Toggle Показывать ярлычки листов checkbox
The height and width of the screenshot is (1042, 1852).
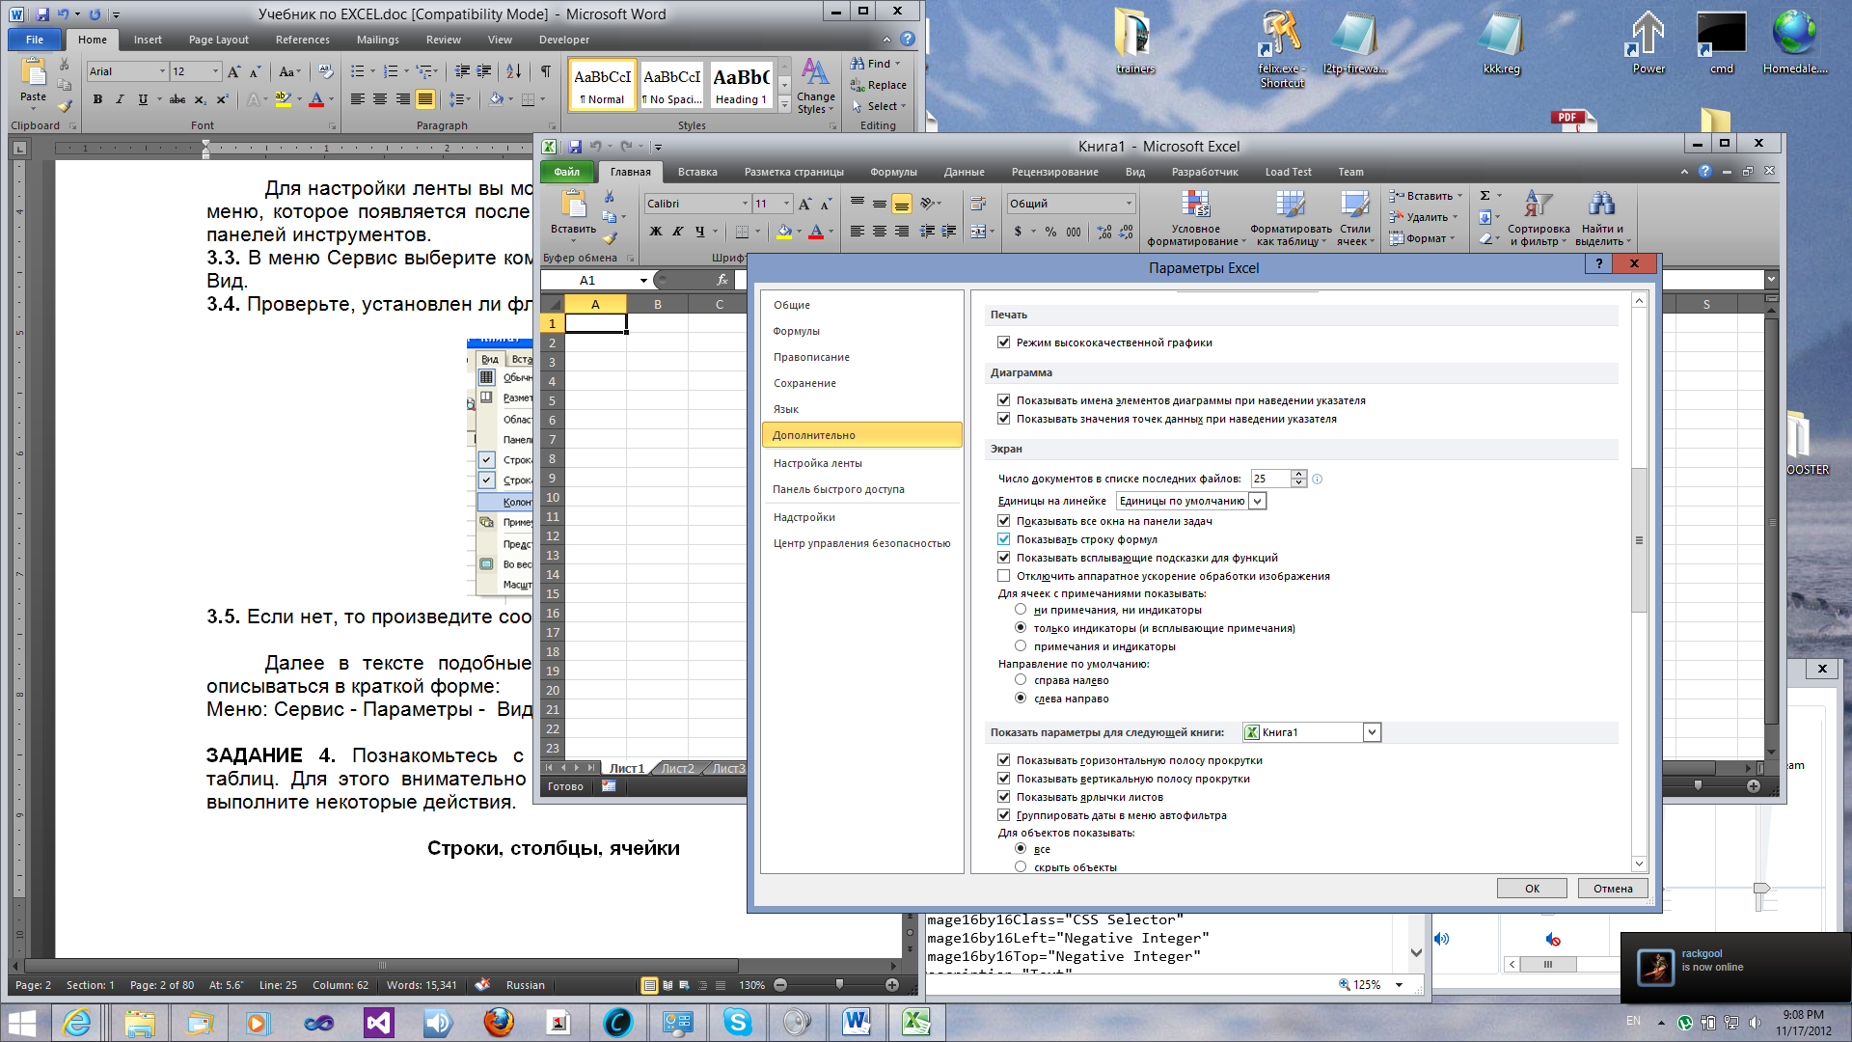[x=1003, y=797]
